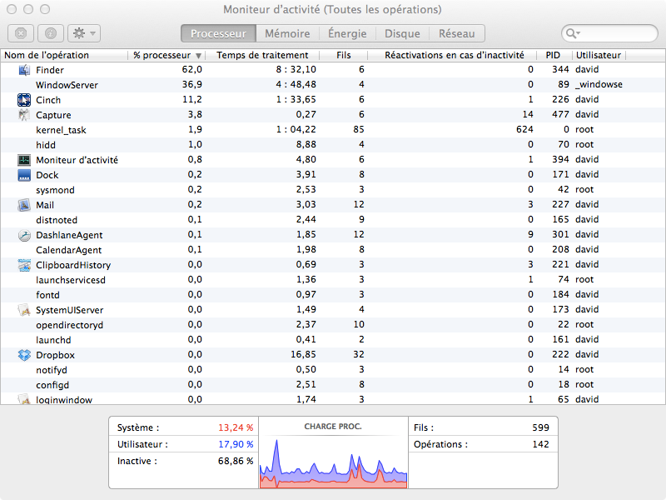Viewport: 666px width, 500px height.
Task: Select the opendirectoryd process
Action: click(333, 325)
